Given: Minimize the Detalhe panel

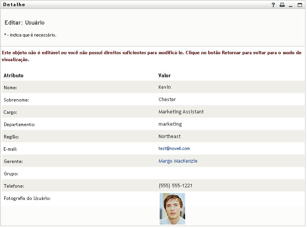Looking at the screenshot, I should pos(291,5).
